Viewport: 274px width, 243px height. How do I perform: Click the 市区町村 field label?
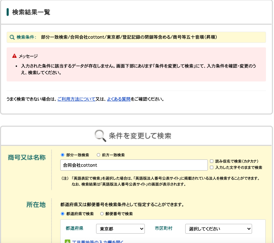tap(164, 228)
